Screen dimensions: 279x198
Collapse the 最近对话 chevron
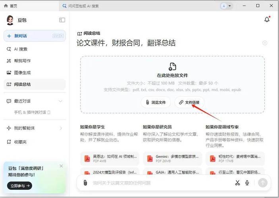pos(60,101)
